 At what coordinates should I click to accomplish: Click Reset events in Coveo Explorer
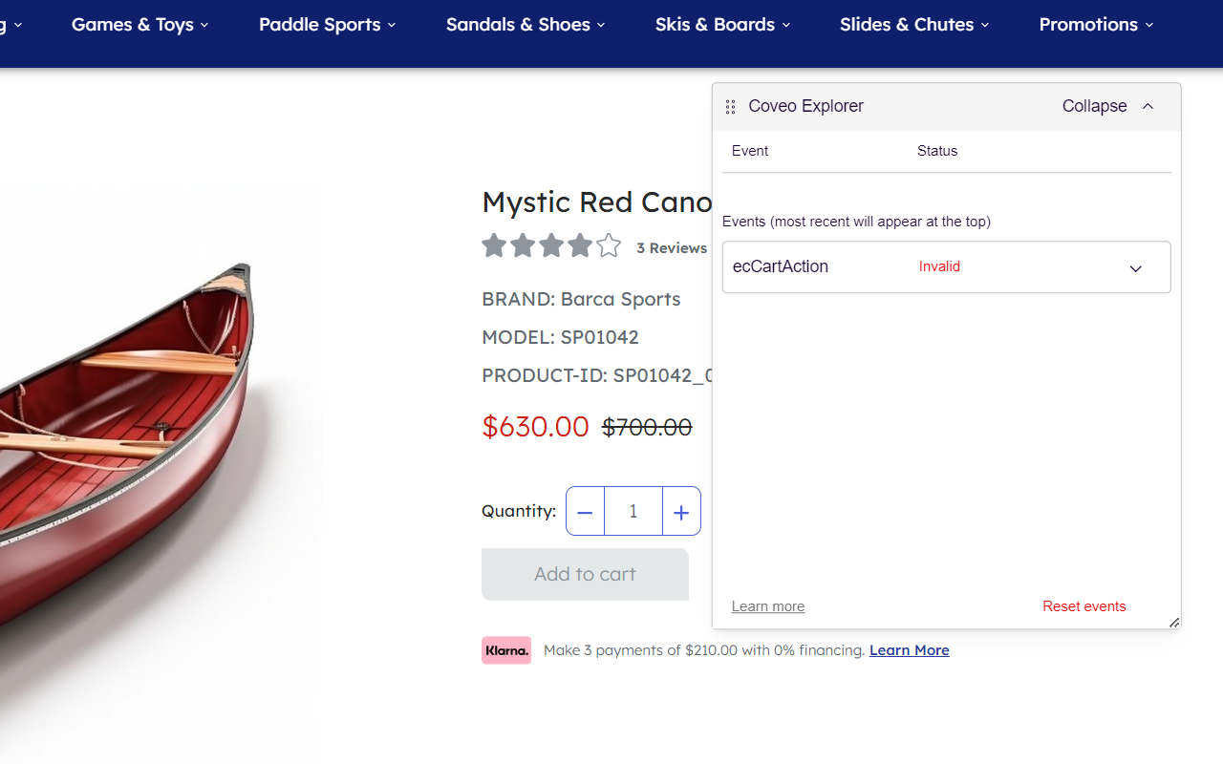click(x=1084, y=606)
